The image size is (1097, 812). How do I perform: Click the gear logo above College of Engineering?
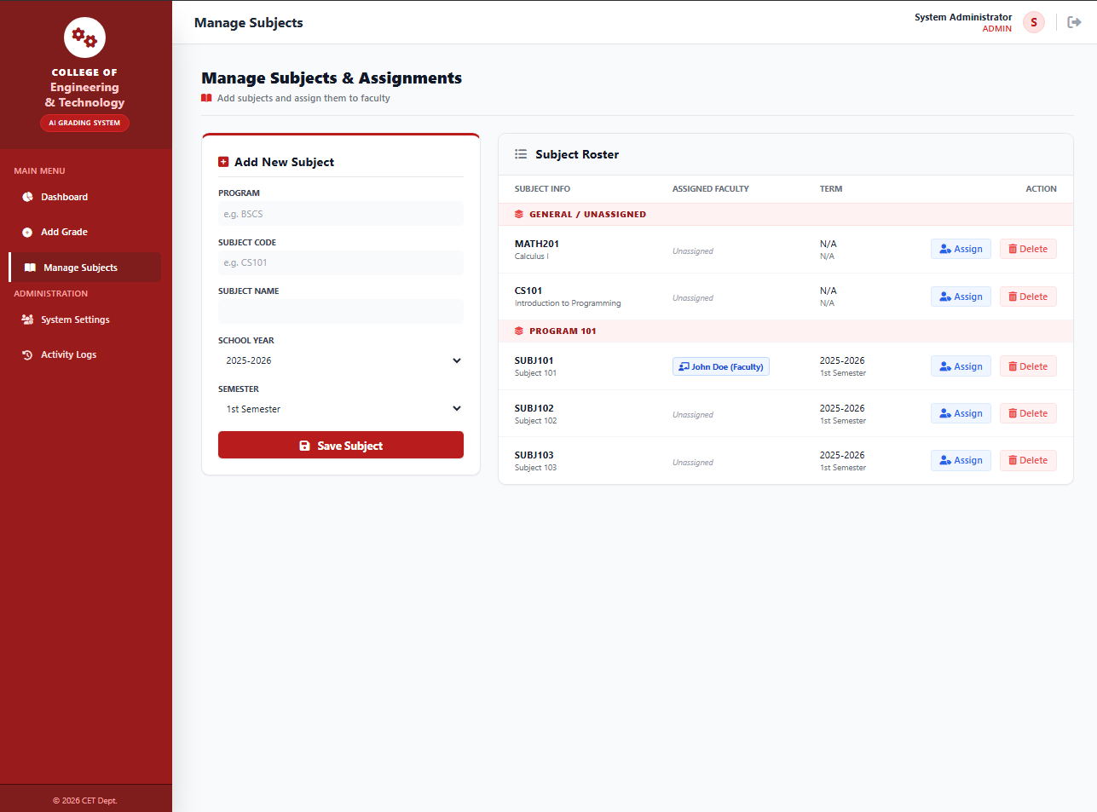(x=84, y=37)
